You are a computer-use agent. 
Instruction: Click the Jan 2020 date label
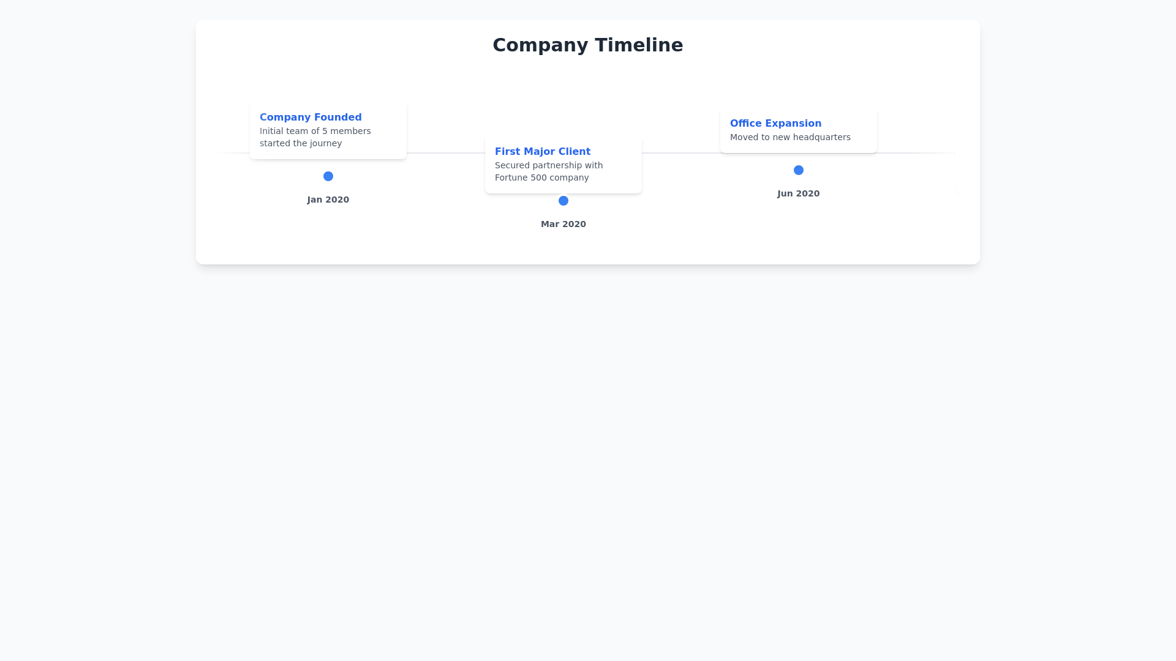[x=328, y=200]
